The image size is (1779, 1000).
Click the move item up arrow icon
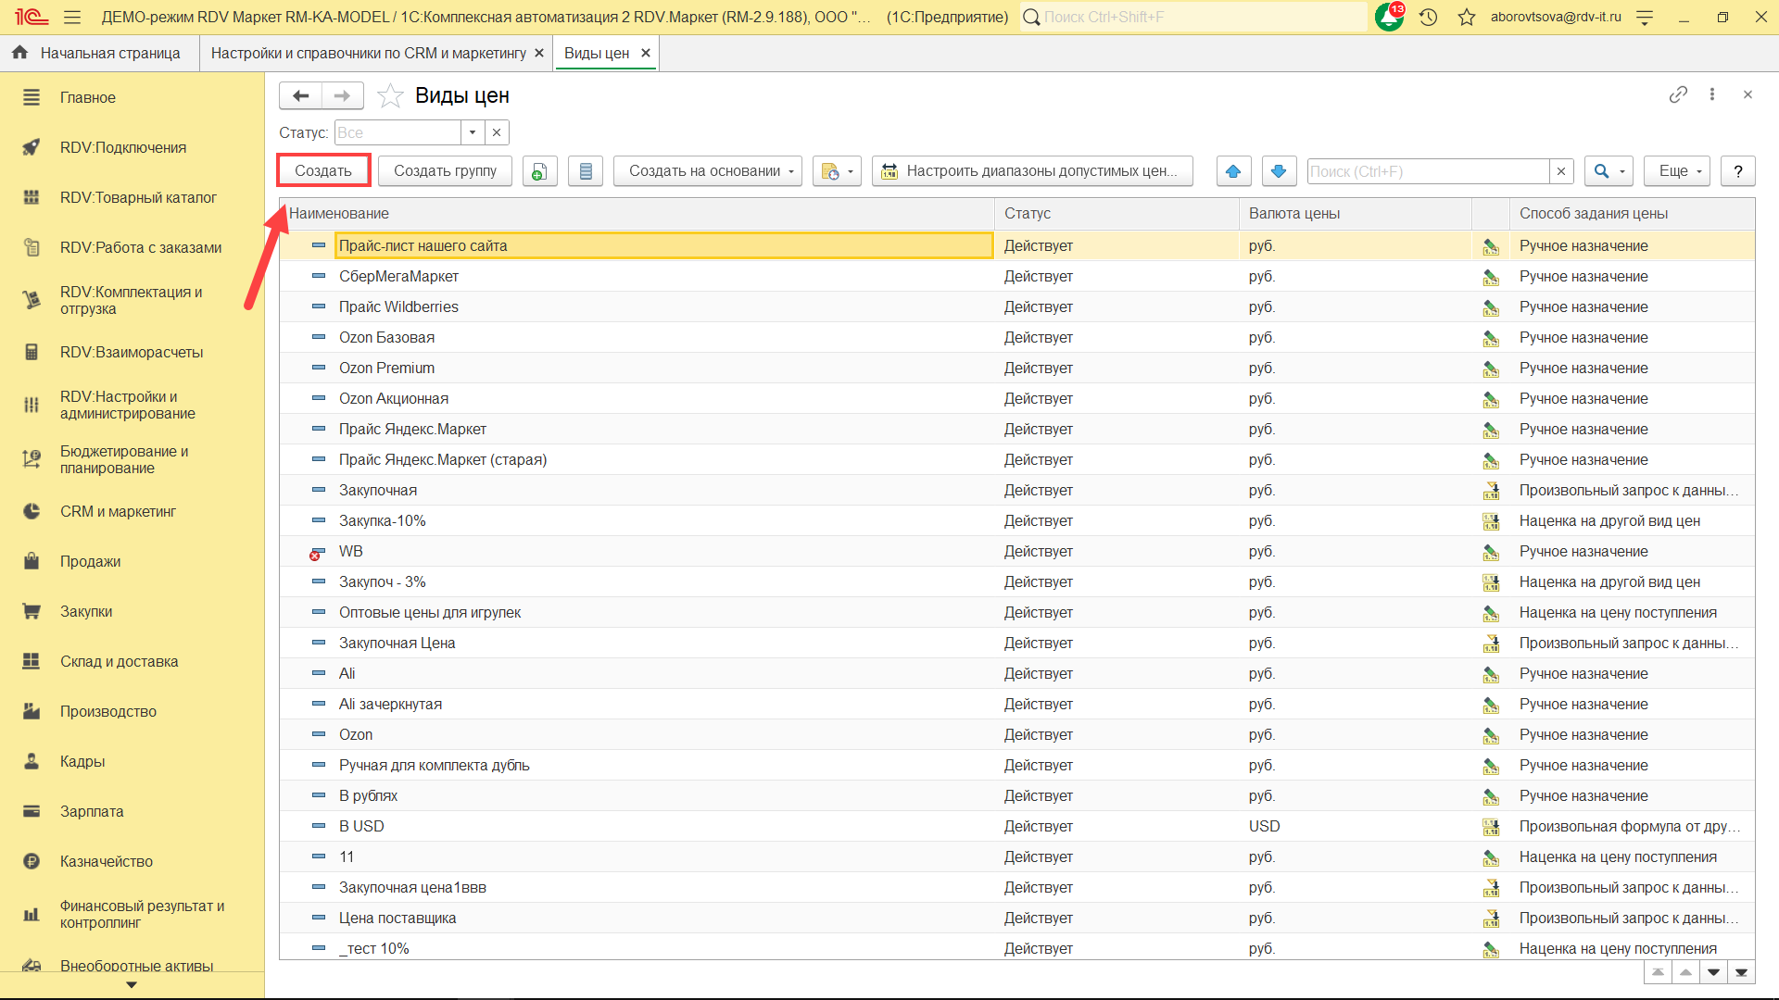(1233, 171)
